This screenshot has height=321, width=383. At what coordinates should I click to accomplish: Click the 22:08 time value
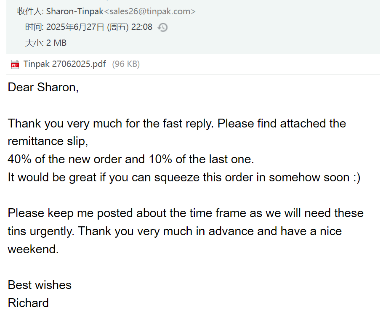[142, 27]
